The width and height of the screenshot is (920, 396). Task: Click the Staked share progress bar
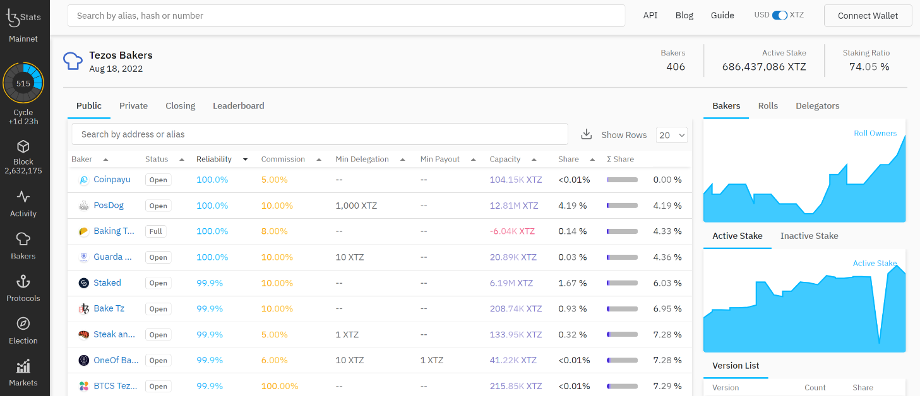pyautogui.click(x=622, y=283)
